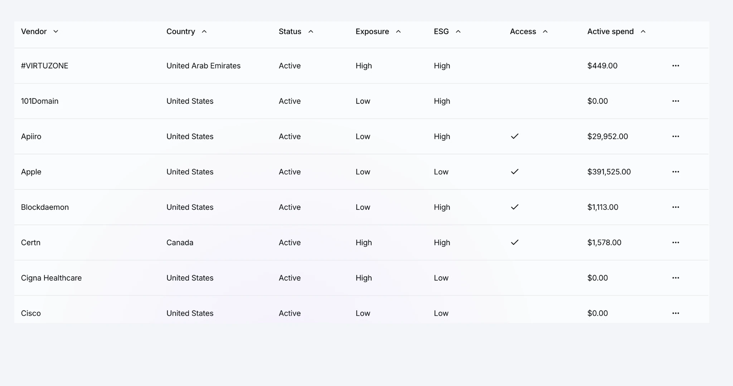The width and height of the screenshot is (733, 386).
Task: Click the $1,578.00 active spend value
Action: pyautogui.click(x=605, y=243)
